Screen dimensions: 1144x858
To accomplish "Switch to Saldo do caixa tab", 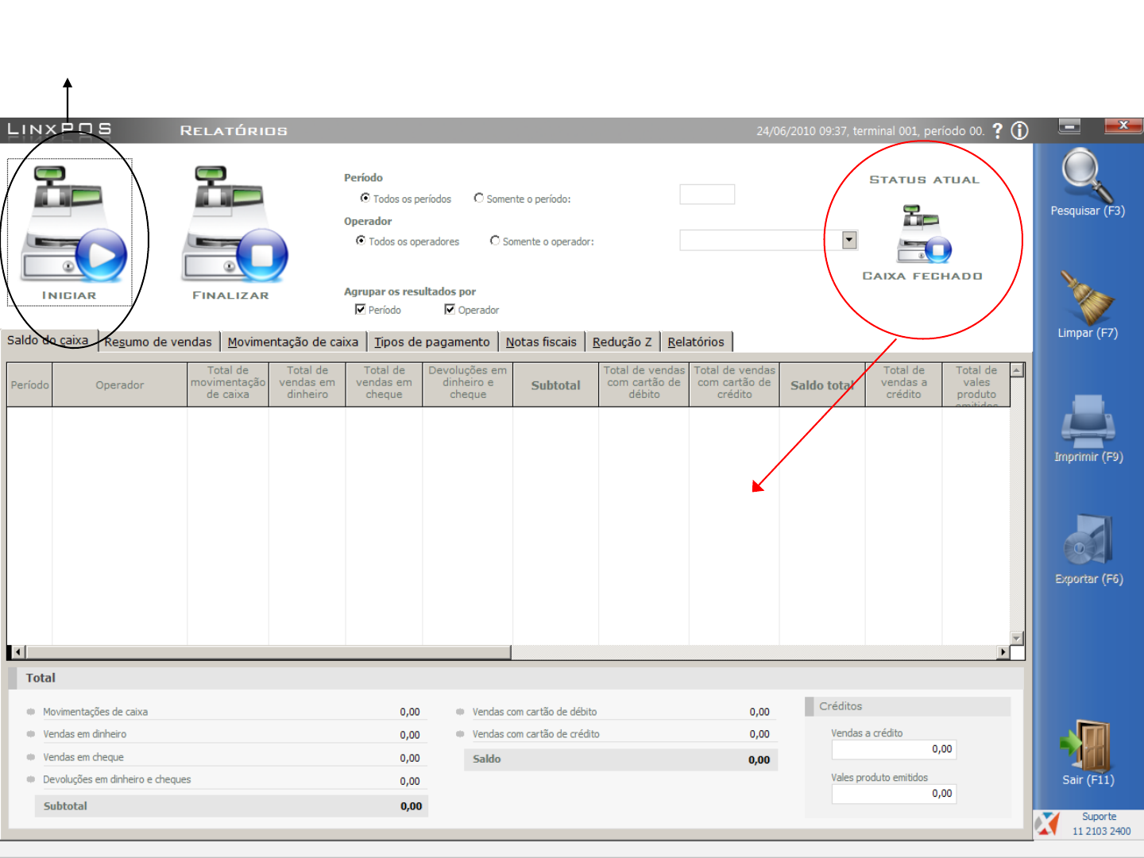I will (48, 340).
